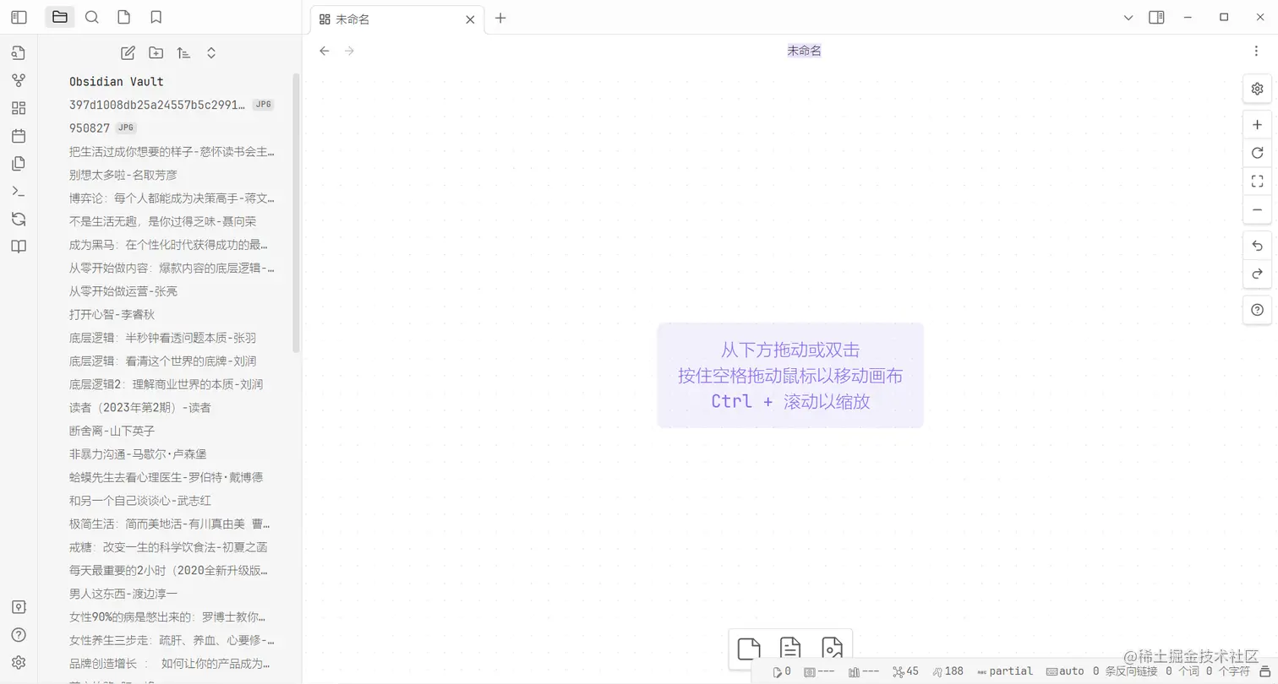Zoom out on the canvas
Image resolution: width=1278 pixels, height=684 pixels.
click(x=1257, y=209)
